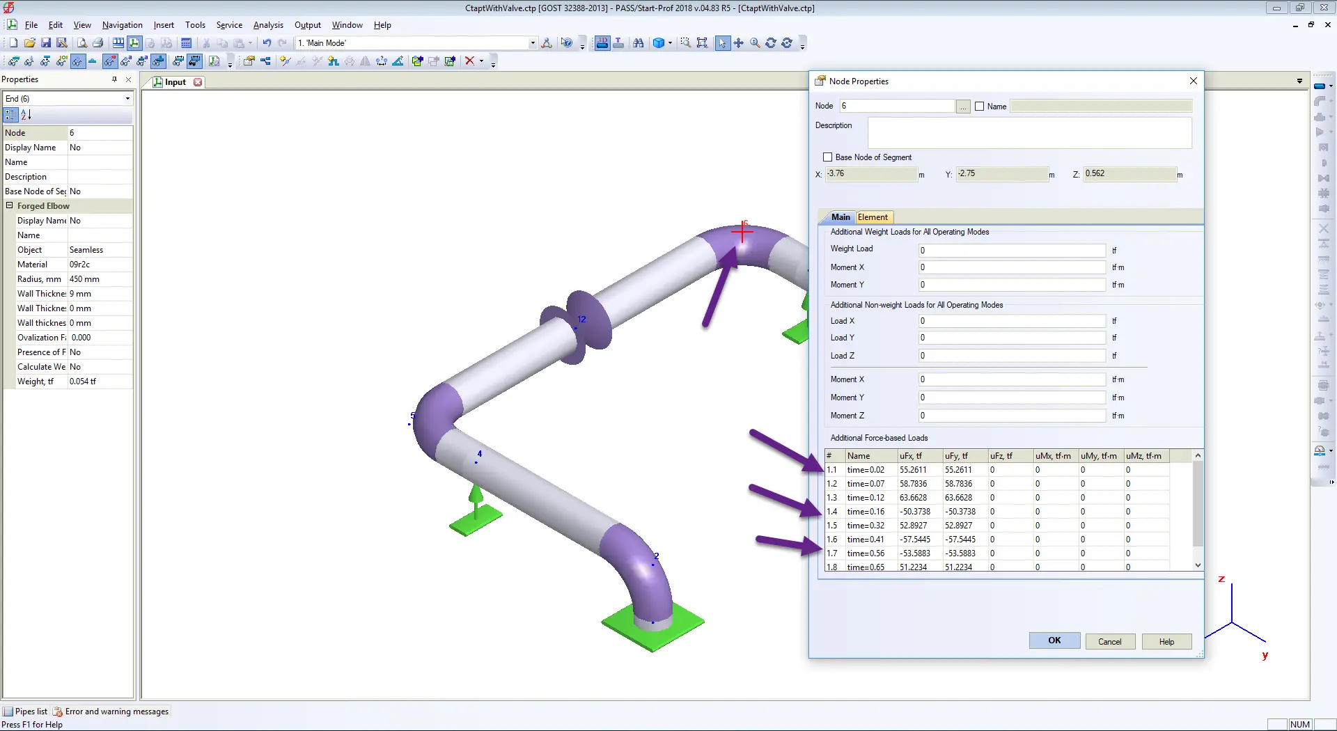Open file with the folder icon
Viewport: 1337px width, 731px height.
pyautogui.click(x=30, y=43)
